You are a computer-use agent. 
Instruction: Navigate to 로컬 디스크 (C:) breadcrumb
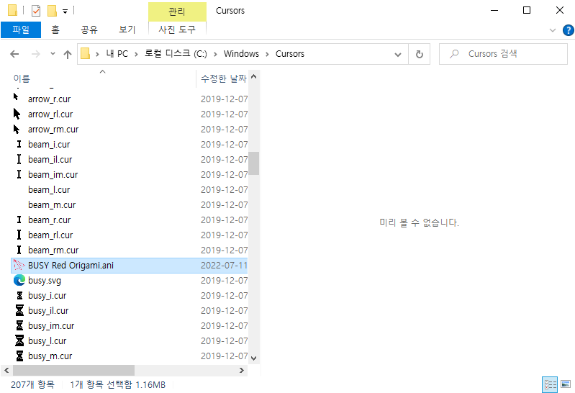coord(176,54)
